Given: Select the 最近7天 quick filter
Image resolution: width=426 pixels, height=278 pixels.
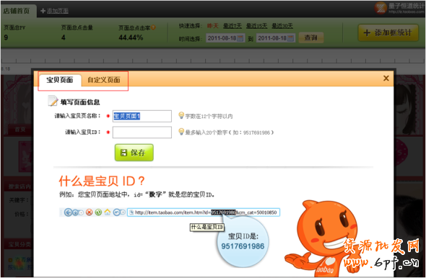Looking at the screenshot, I should [232, 26].
